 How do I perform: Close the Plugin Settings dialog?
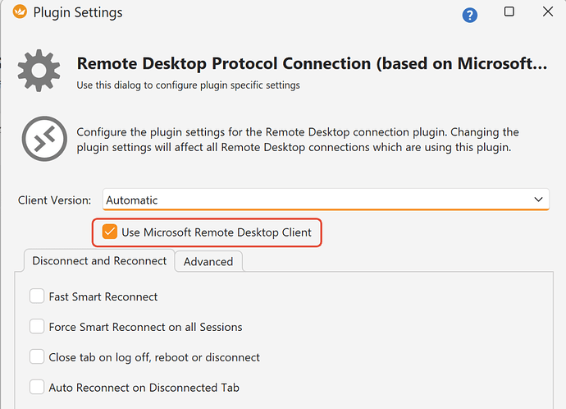coord(548,11)
